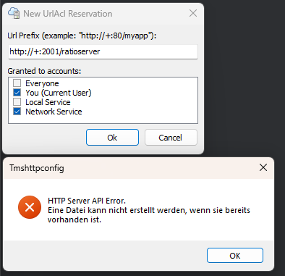Confirm the reservation with the Ok button
Image resolution: width=285 pixels, height=276 pixels.
(x=112, y=138)
